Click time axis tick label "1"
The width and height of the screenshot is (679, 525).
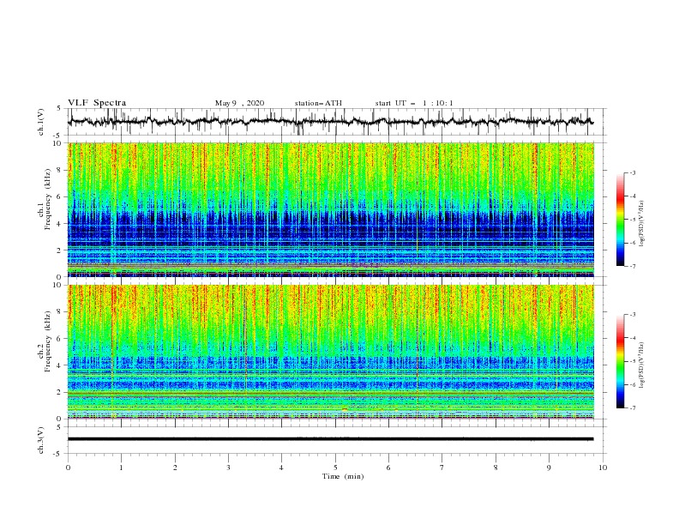pos(122,468)
